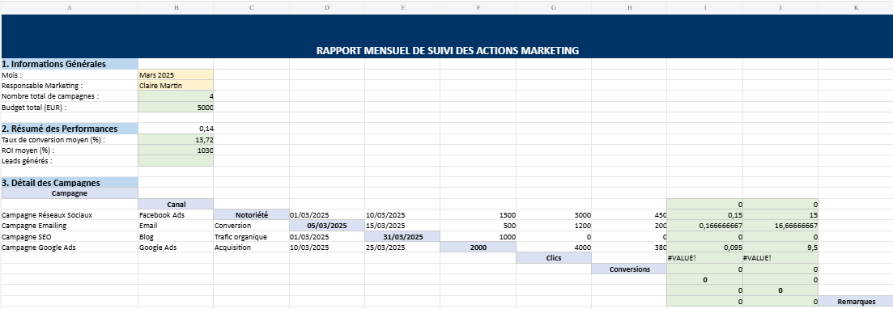Click the '1500' cell
The image size is (893, 309).
click(478, 215)
